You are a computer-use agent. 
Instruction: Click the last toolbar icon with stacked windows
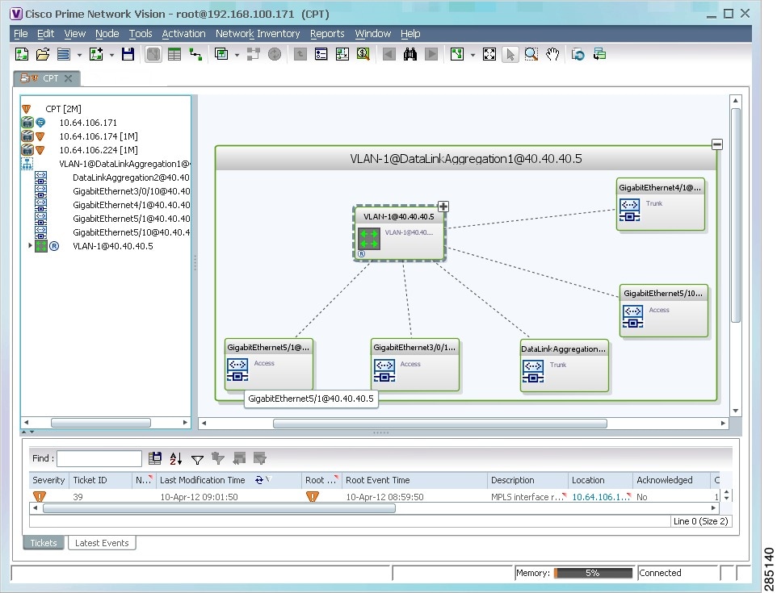(599, 54)
